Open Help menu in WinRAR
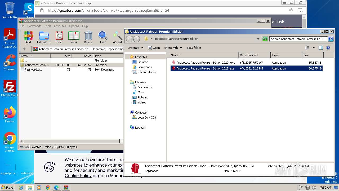The image size is (339, 191). pos(85,26)
